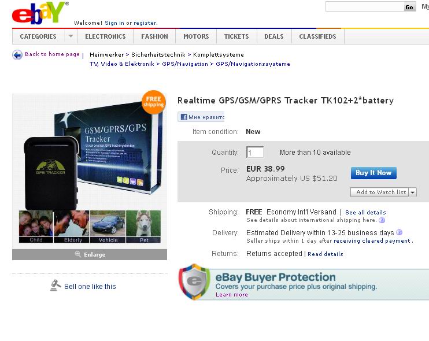Screen dimensions: 429x341
Task: Open the Electronics menu tab
Action: pyautogui.click(x=105, y=36)
